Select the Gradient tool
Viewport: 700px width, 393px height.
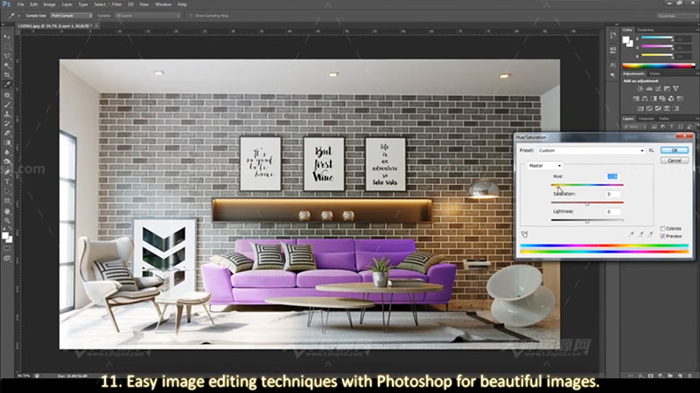click(7, 142)
